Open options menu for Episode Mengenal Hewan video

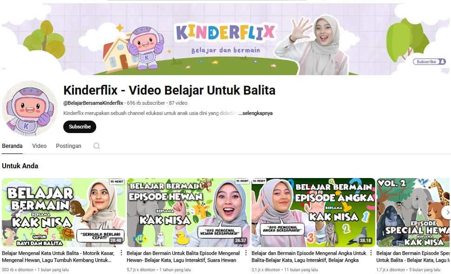[x=246, y=253]
